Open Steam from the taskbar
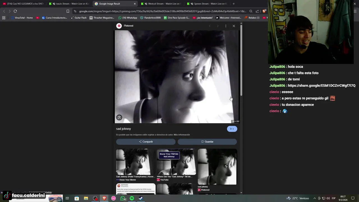 [x=141, y=198]
